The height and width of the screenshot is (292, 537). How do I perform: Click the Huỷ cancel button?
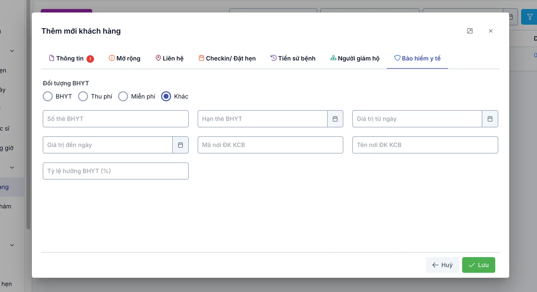pos(442,265)
